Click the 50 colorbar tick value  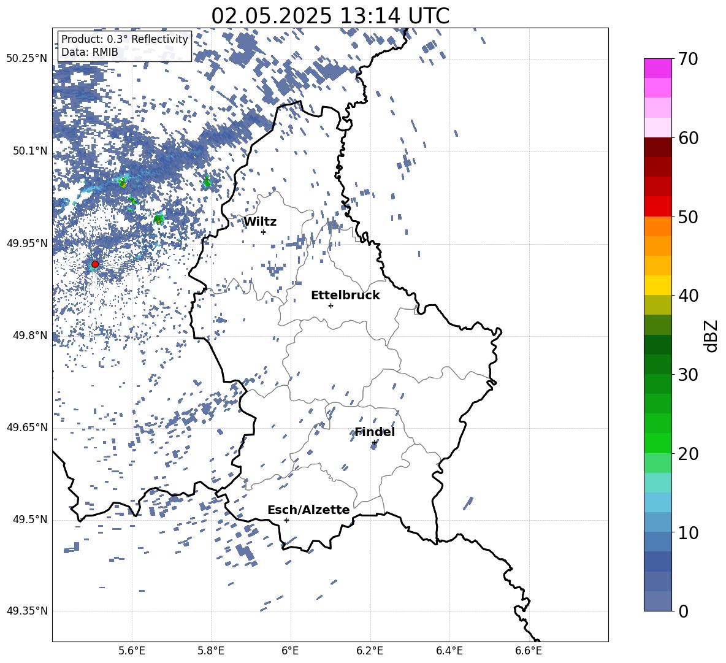pyautogui.click(x=687, y=217)
